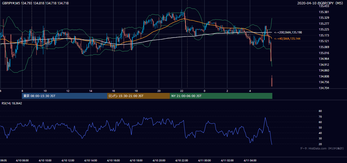Click the RSI scale value 60
This screenshot has width=347, height=163.
[x=320, y=122]
